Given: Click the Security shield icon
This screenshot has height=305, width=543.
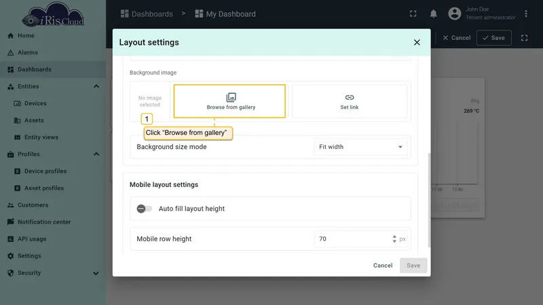Looking at the screenshot, I should click(x=11, y=273).
